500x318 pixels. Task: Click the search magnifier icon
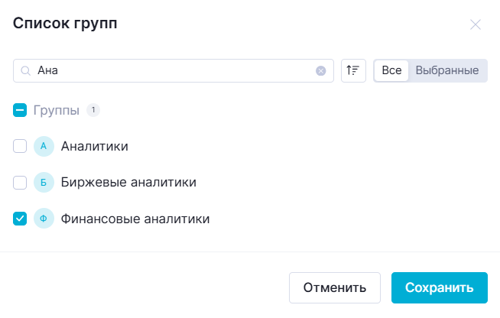coord(25,71)
